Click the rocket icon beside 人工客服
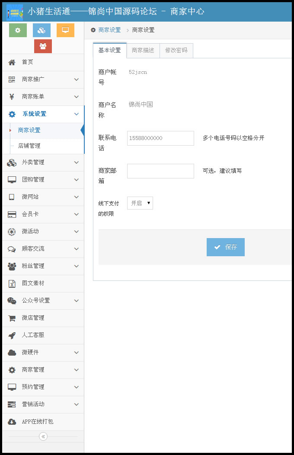The image size is (294, 455). (x=12, y=335)
